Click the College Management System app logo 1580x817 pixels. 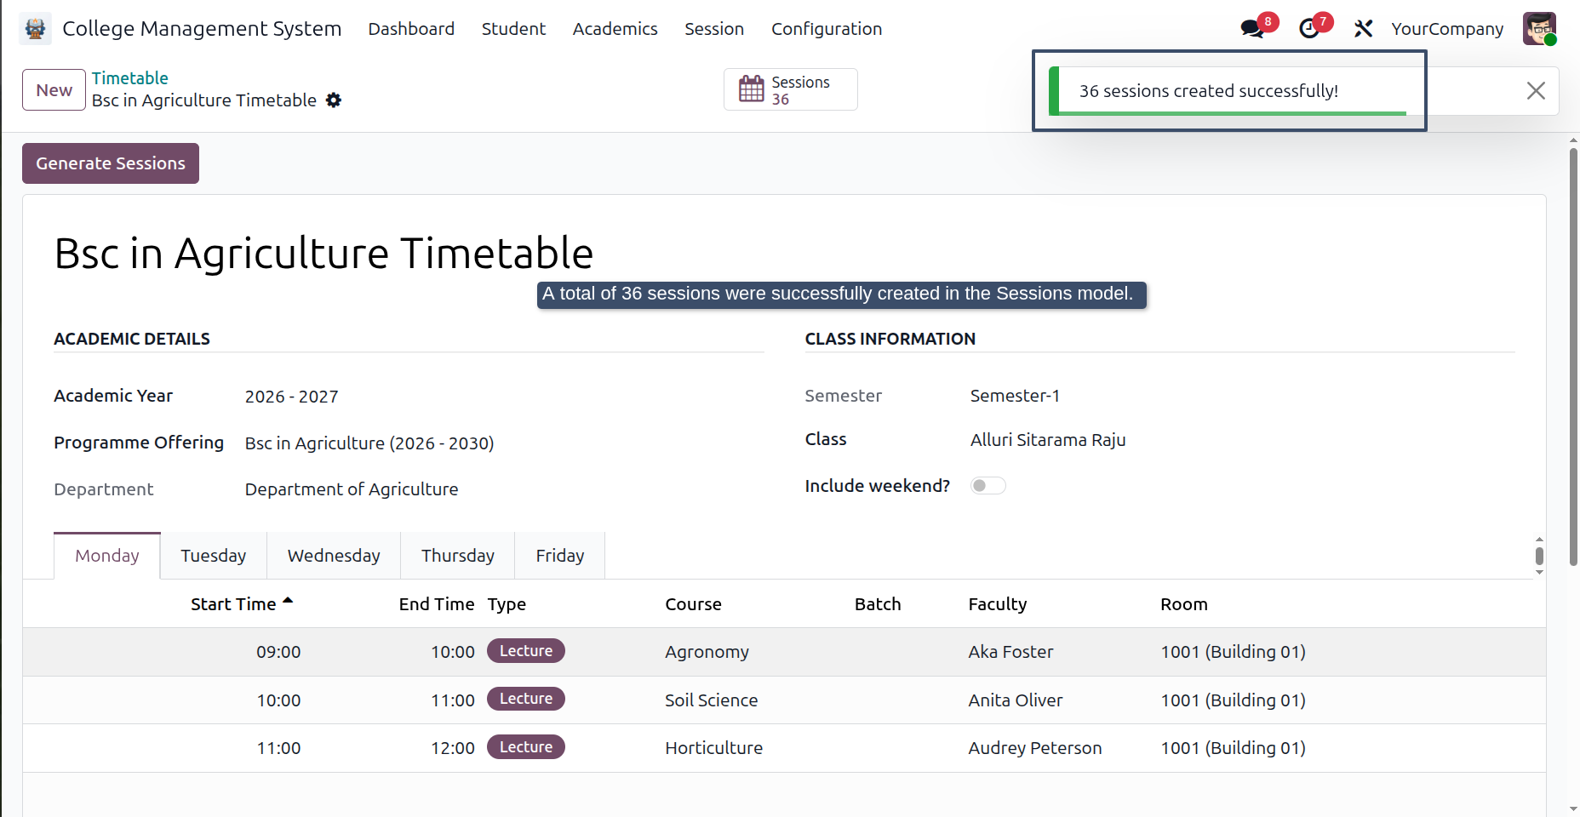coord(36,29)
